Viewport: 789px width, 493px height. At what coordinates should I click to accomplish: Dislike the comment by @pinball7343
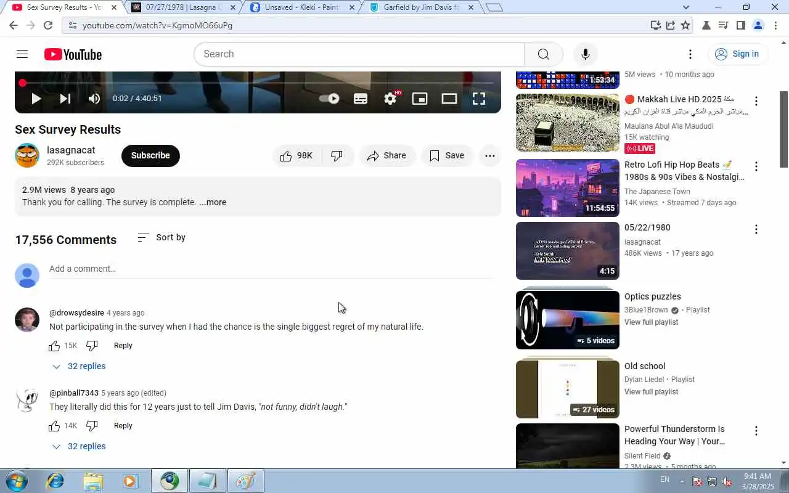click(x=92, y=426)
